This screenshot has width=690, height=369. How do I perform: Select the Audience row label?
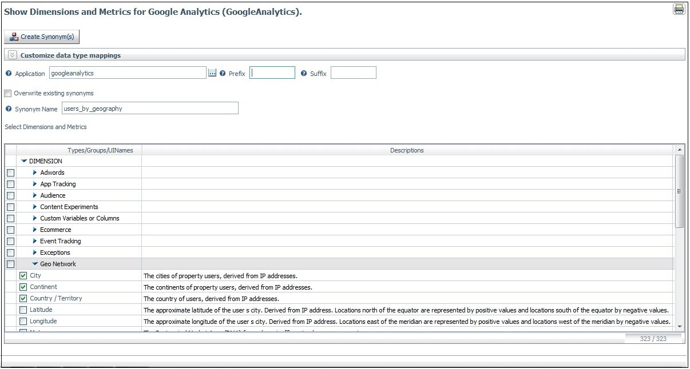coord(53,195)
